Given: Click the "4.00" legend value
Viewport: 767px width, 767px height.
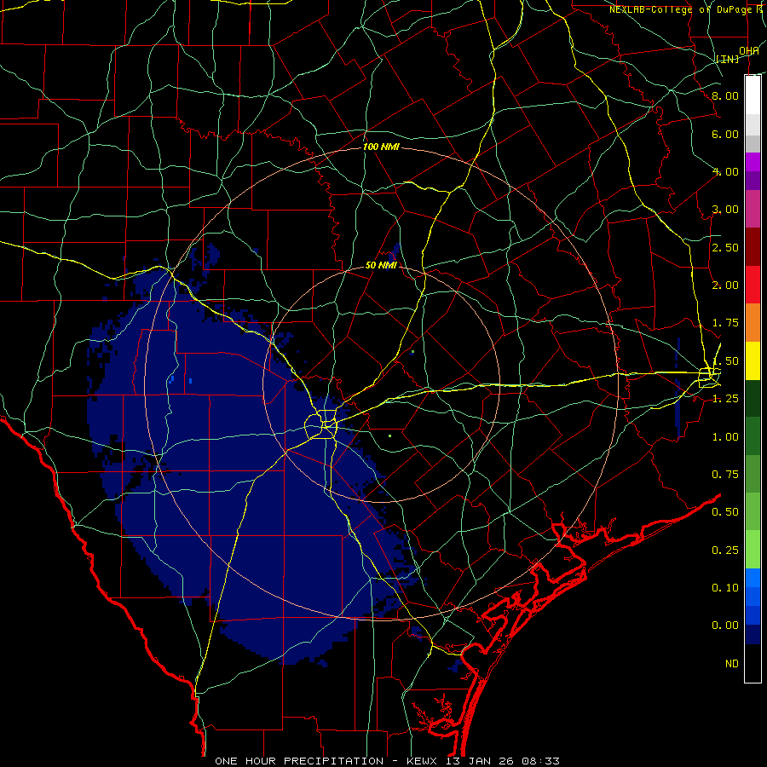Looking at the screenshot, I should 725,171.
